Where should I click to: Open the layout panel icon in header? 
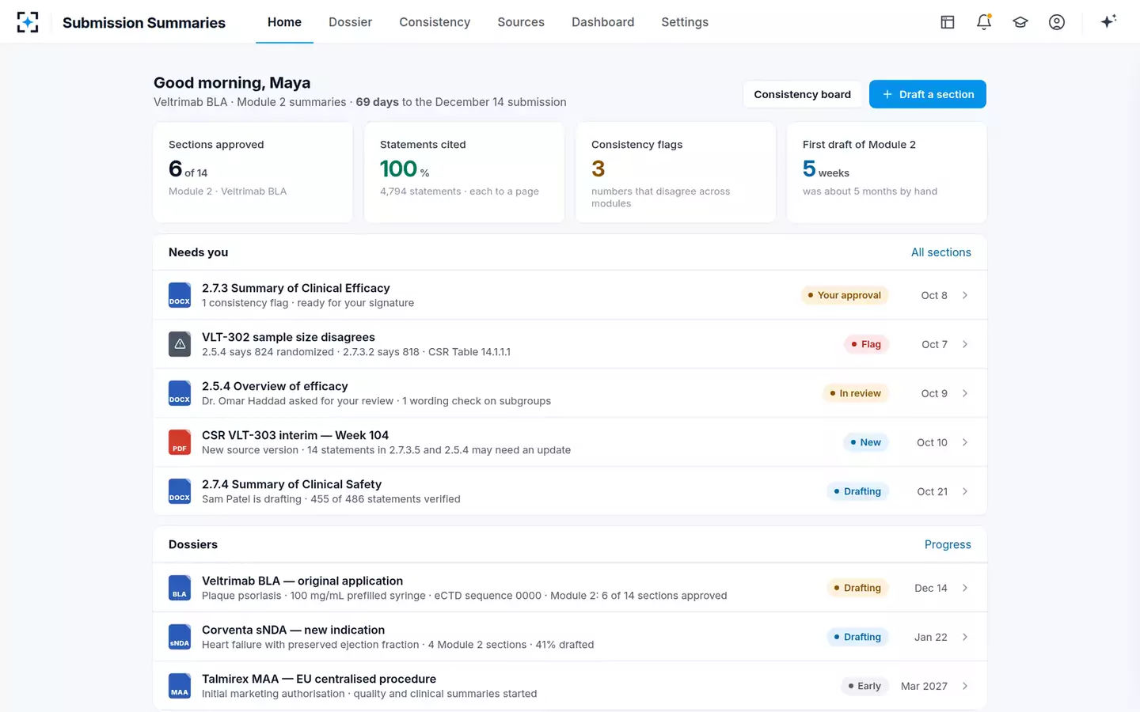(x=948, y=22)
